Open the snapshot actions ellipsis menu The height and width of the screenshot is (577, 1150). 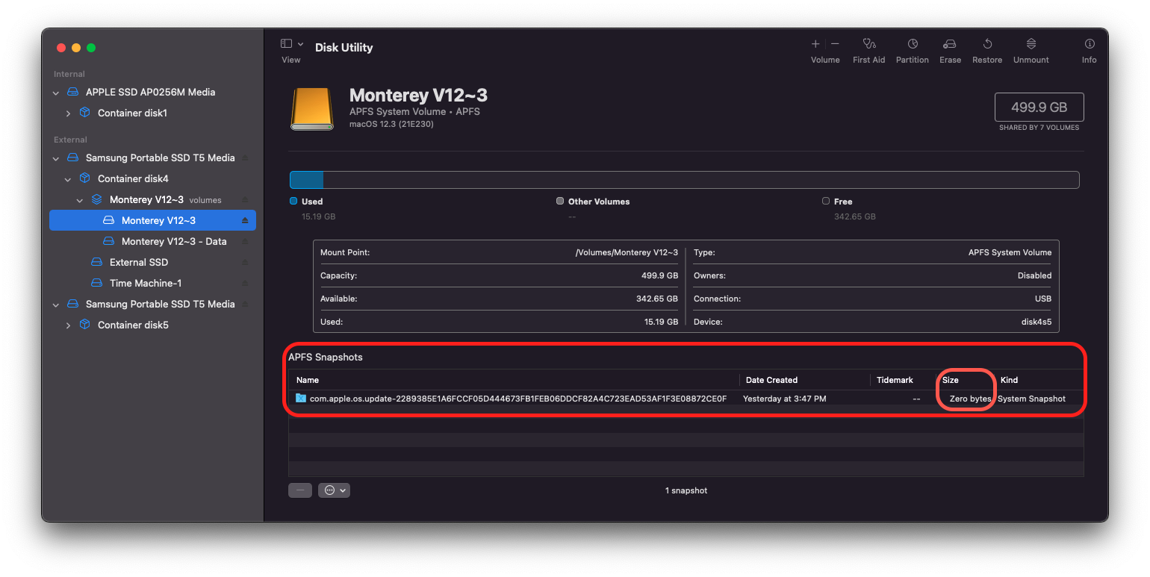pyautogui.click(x=334, y=490)
